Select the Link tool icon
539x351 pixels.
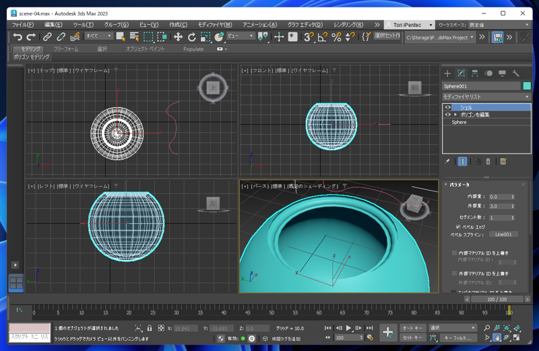pos(47,37)
